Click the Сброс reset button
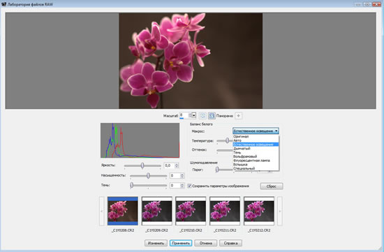This screenshot has height=252, width=384. pos(272,186)
